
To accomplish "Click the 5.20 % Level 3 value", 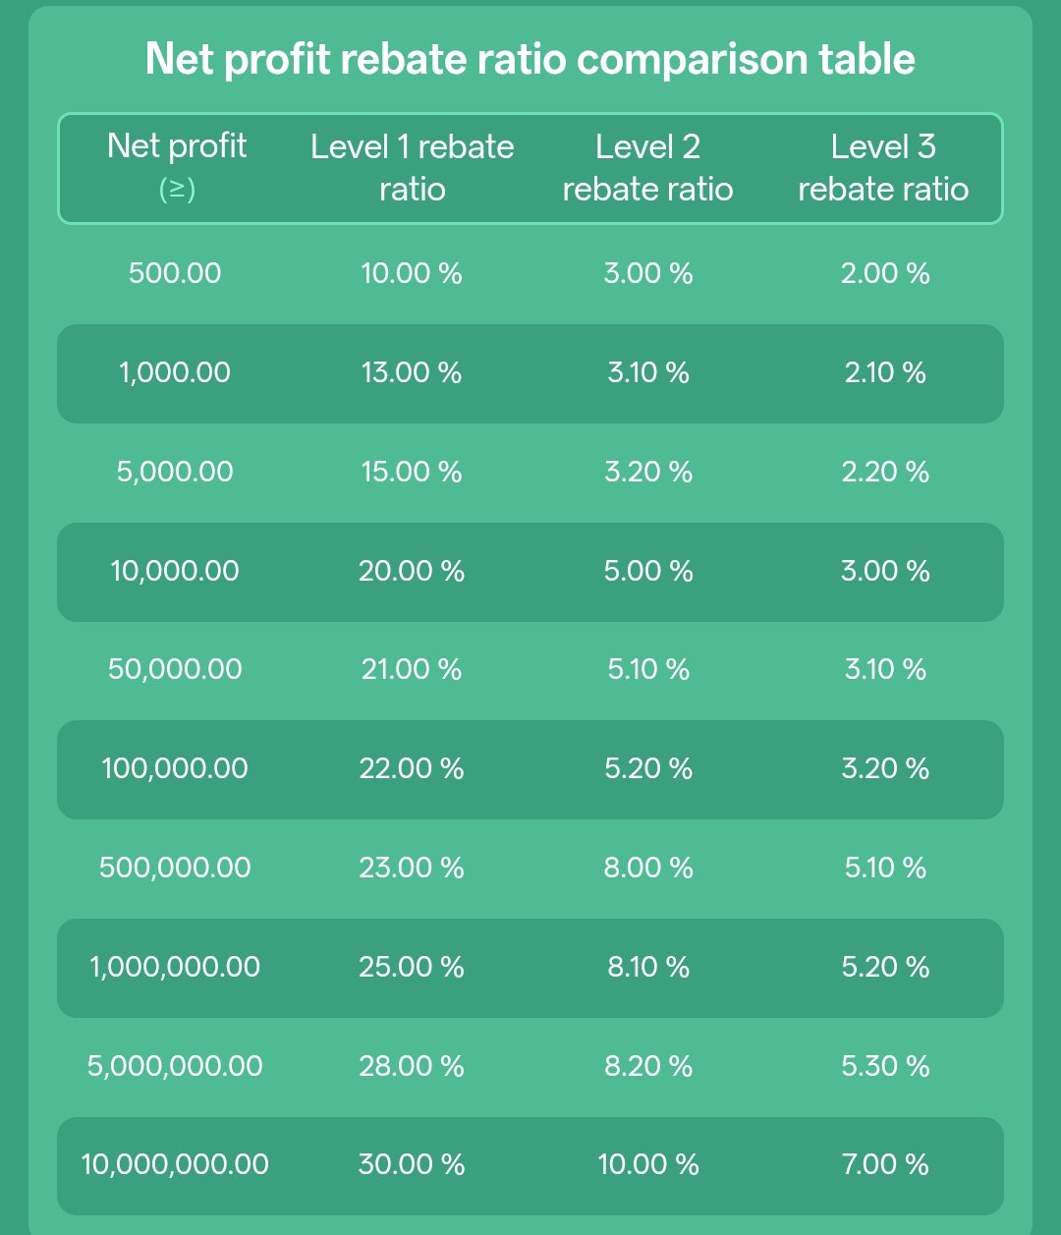I will pyautogui.click(x=885, y=967).
